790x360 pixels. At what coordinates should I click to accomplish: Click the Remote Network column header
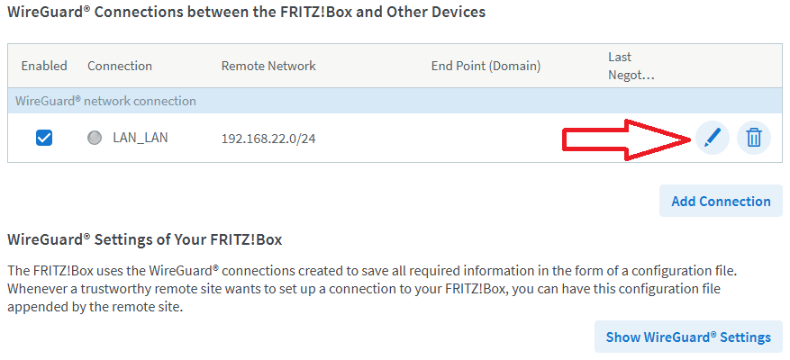coord(268,66)
